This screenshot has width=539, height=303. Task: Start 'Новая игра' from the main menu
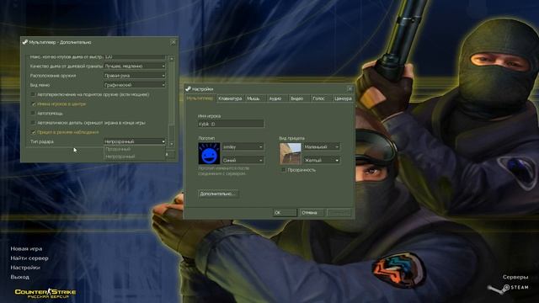[26, 249]
